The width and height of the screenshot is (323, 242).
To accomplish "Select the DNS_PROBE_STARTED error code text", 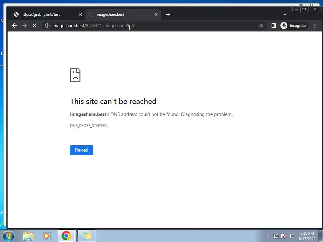I will (88, 125).
